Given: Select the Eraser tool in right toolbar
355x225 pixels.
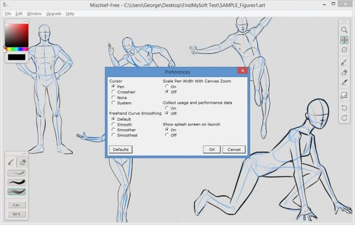Looking at the screenshot, I should click(344, 72).
